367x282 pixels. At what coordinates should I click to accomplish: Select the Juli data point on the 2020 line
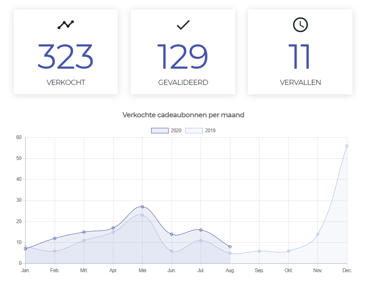click(201, 230)
